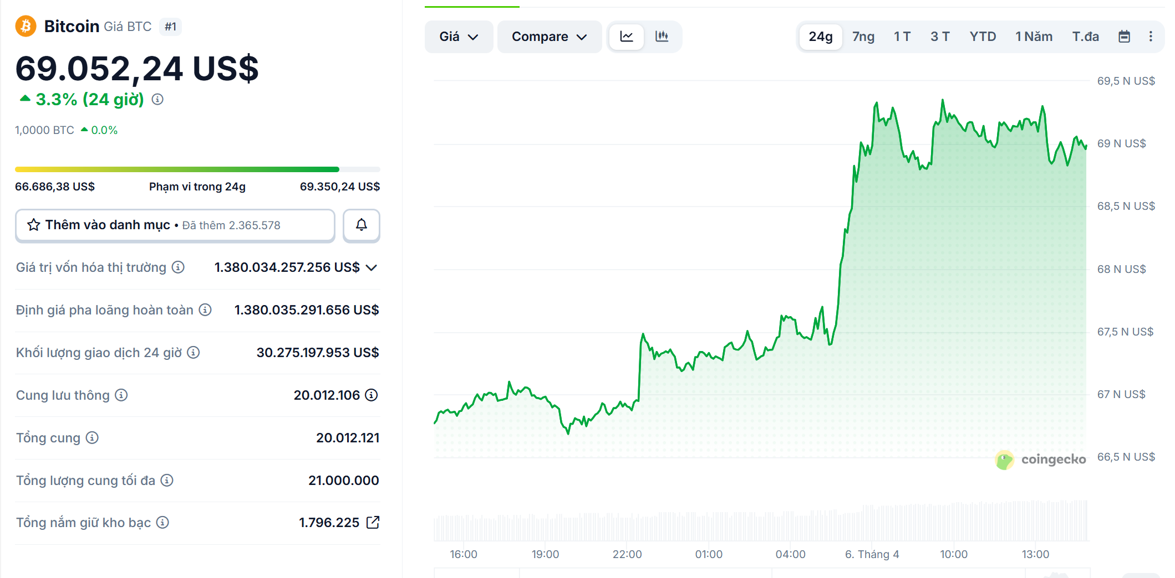Open the calendar date range icon
Viewport: 1175px width, 578px height.
1125,37
